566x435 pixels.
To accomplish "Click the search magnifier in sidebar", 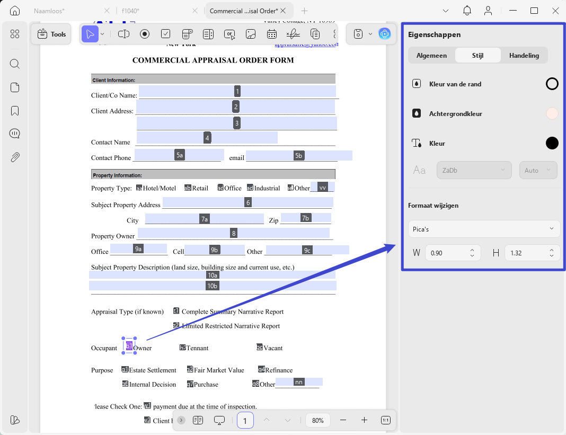I will tap(15, 64).
